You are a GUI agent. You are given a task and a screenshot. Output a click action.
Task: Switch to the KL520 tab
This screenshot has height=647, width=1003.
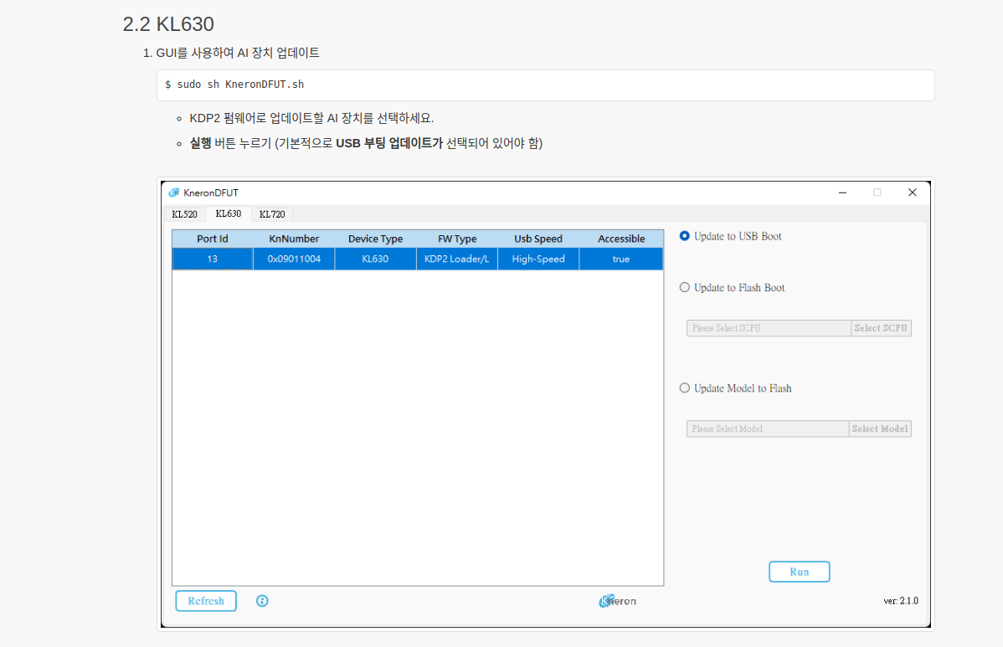click(184, 214)
